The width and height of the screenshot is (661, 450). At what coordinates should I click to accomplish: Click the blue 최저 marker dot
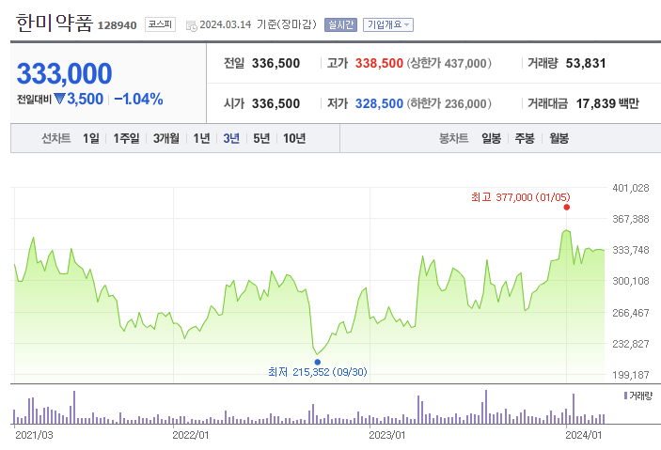pos(318,362)
